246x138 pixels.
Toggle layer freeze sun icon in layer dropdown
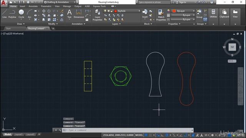point(108,11)
